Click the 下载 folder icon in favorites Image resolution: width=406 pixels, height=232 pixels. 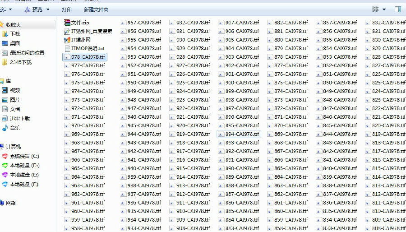(5, 34)
